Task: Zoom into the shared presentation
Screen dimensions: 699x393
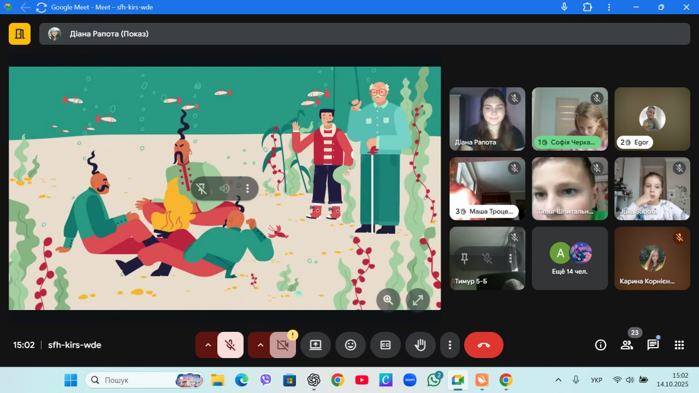Action: tap(388, 300)
